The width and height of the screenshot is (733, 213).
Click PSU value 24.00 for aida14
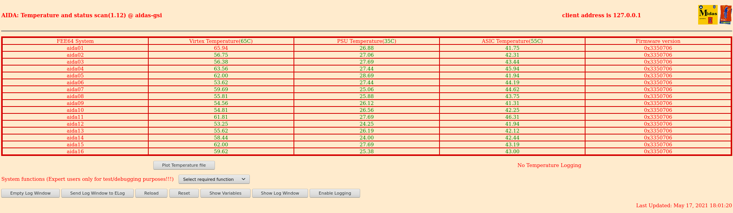pos(367,138)
